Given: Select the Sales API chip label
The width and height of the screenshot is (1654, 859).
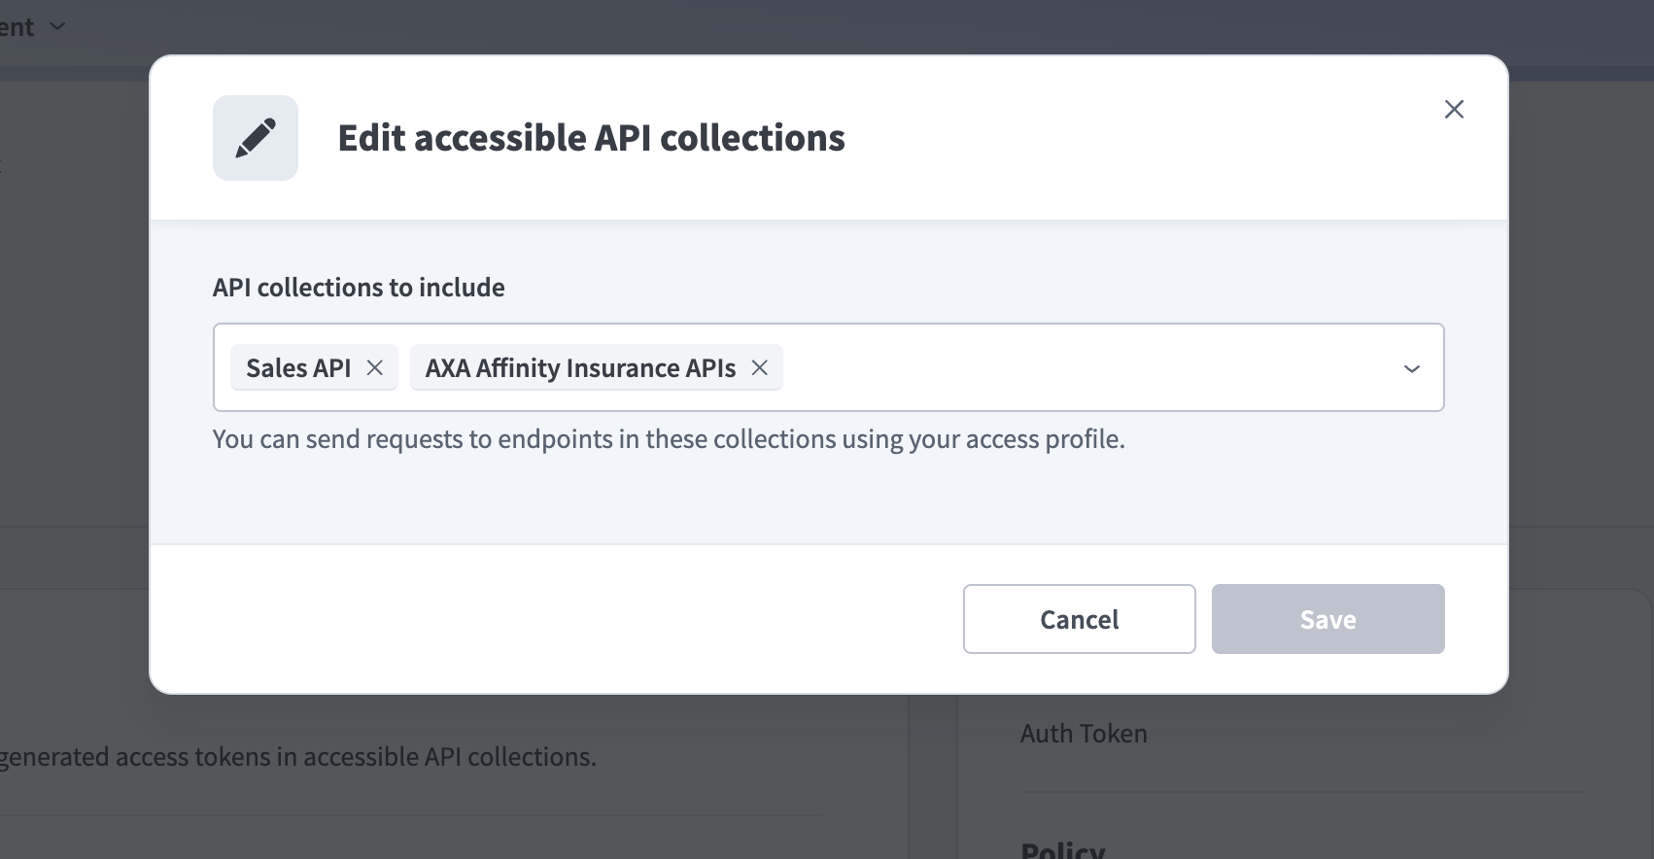Looking at the screenshot, I should pos(298,368).
